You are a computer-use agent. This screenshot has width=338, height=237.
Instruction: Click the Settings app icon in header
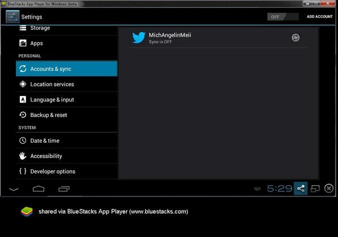12,16
